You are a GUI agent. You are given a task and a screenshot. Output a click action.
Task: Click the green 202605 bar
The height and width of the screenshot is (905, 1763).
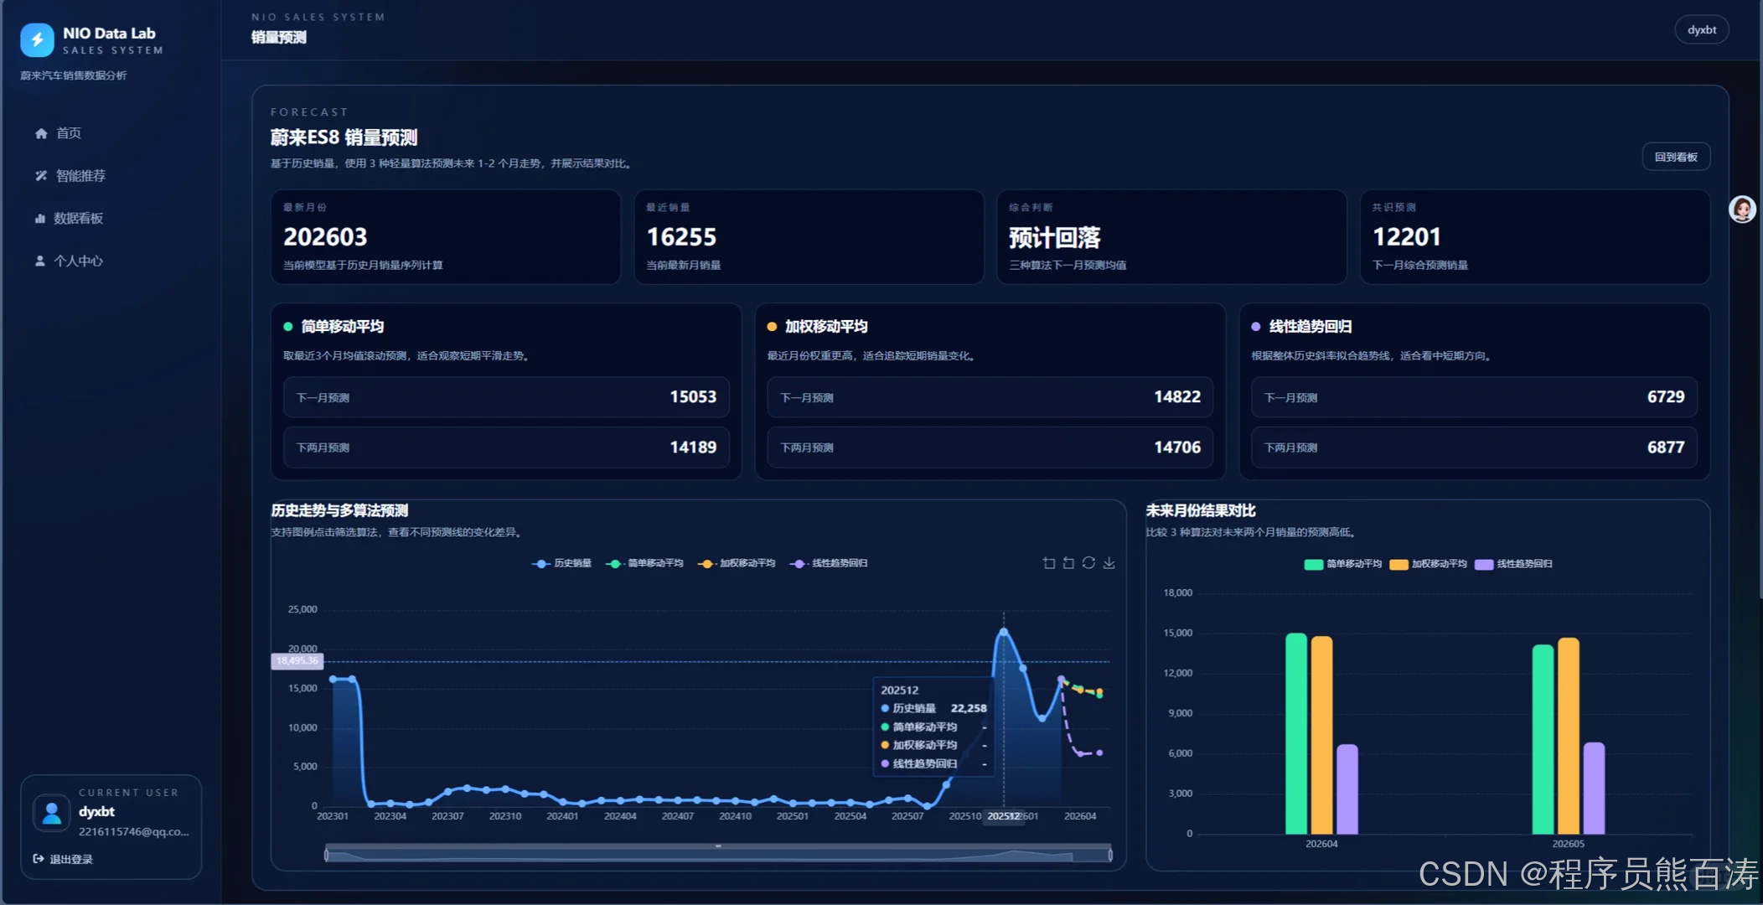click(x=1543, y=739)
